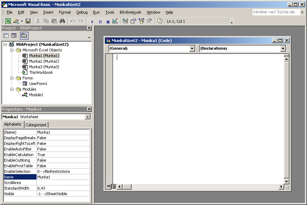307x205 pixels.
Task: Click Insert UserForm toolbar icon
Action: pyautogui.click(x=16, y=21)
